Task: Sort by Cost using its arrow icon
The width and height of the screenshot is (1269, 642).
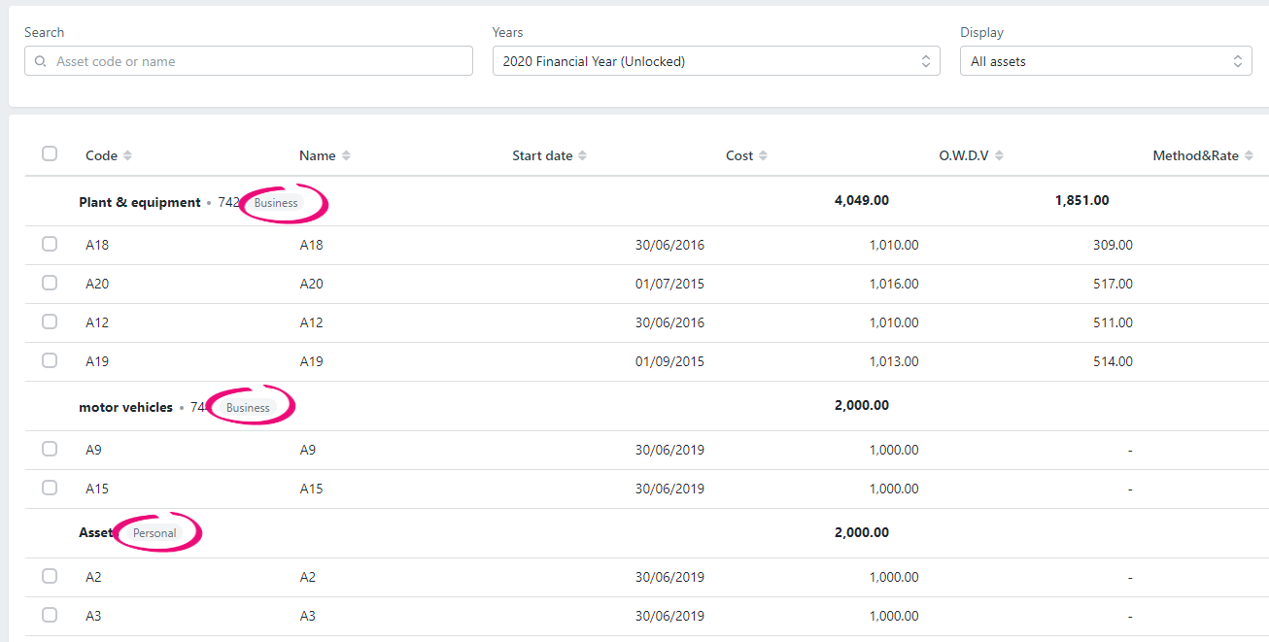Action: pos(763,156)
